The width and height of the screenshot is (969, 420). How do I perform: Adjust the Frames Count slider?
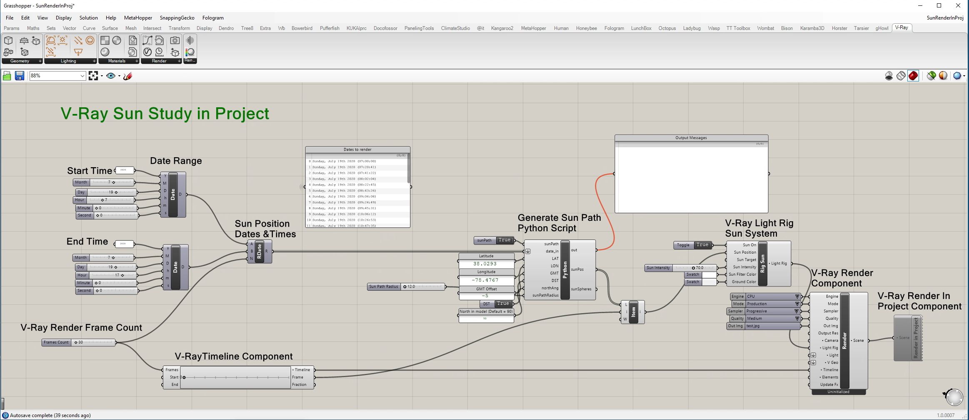coord(79,343)
